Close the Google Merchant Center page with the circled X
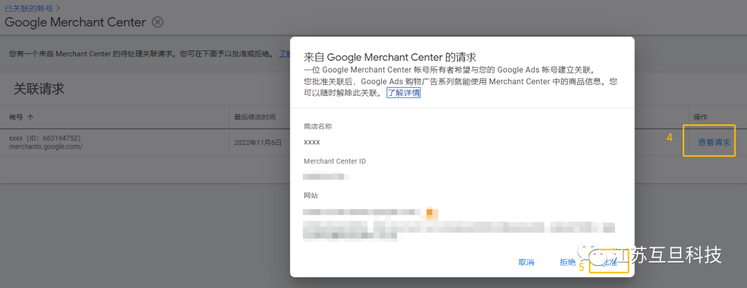747x288 pixels. [x=158, y=22]
